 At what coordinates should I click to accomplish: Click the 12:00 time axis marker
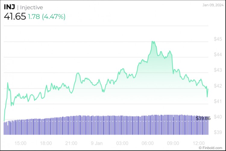coord(199,143)
